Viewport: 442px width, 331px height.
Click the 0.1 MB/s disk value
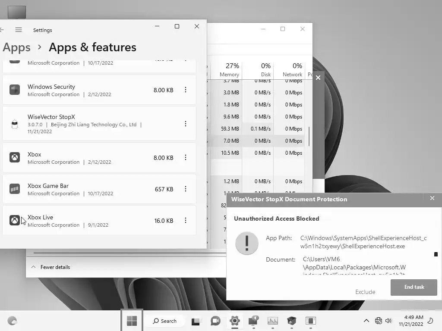(x=260, y=128)
